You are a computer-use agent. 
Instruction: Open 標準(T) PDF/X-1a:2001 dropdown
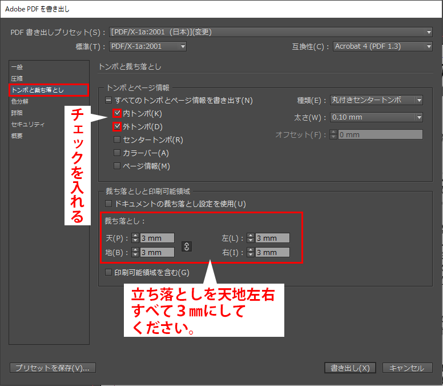click(147, 46)
